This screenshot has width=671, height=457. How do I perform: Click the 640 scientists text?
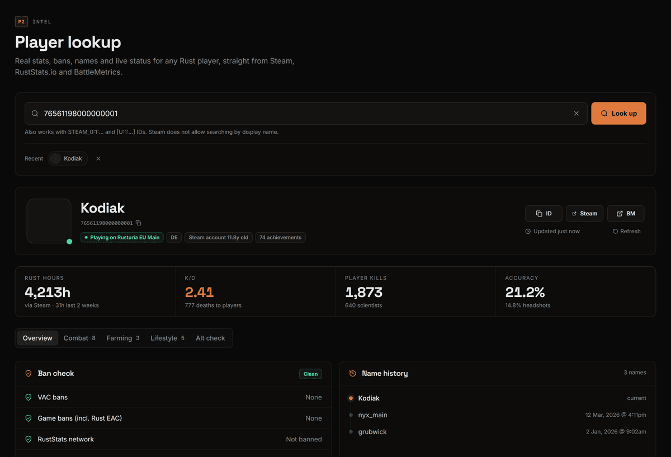[363, 305]
